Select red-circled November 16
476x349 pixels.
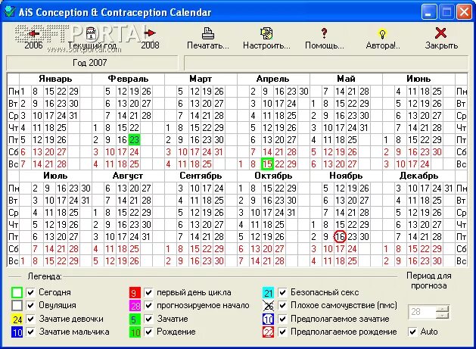(x=340, y=237)
